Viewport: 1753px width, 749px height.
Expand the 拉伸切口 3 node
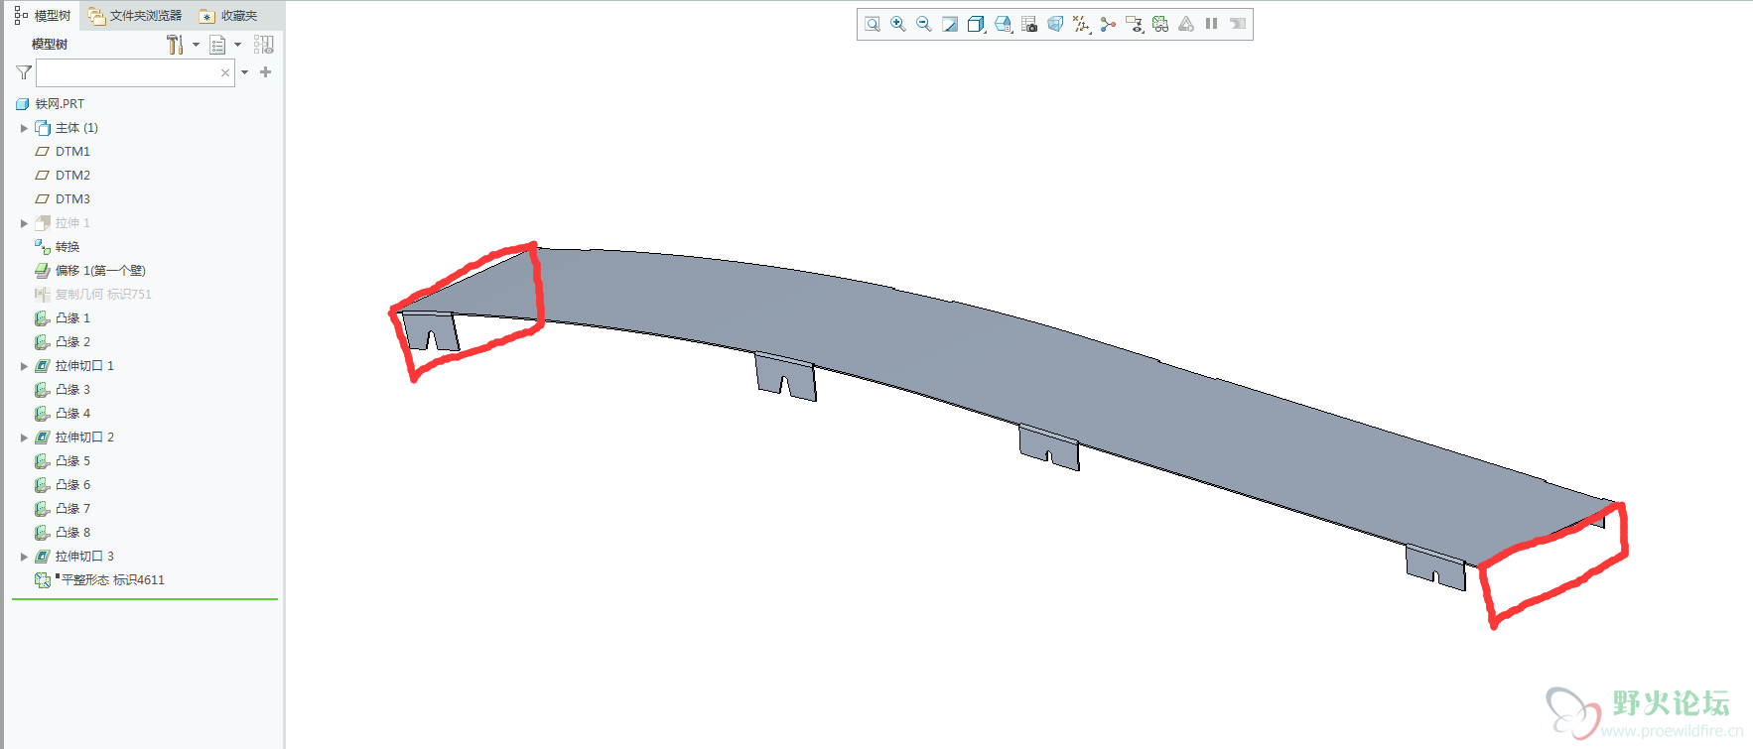[24, 557]
